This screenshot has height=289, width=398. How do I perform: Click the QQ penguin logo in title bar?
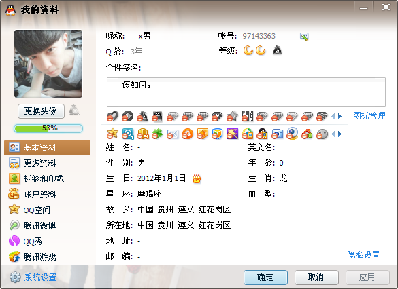click(x=10, y=10)
